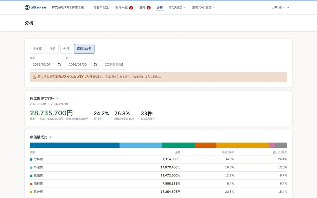The image size is (317, 198).
Task: Click the light blue 外注費 bar segment
Action: [141, 145]
